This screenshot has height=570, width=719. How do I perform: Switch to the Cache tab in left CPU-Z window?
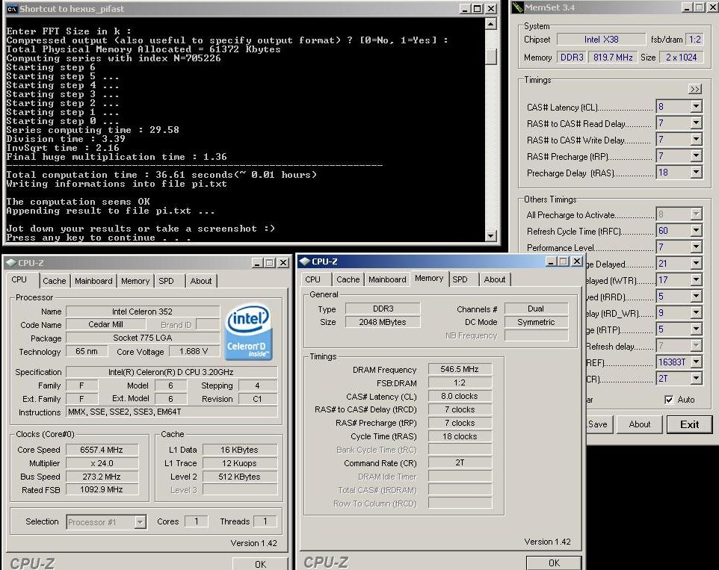[x=54, y=281]
